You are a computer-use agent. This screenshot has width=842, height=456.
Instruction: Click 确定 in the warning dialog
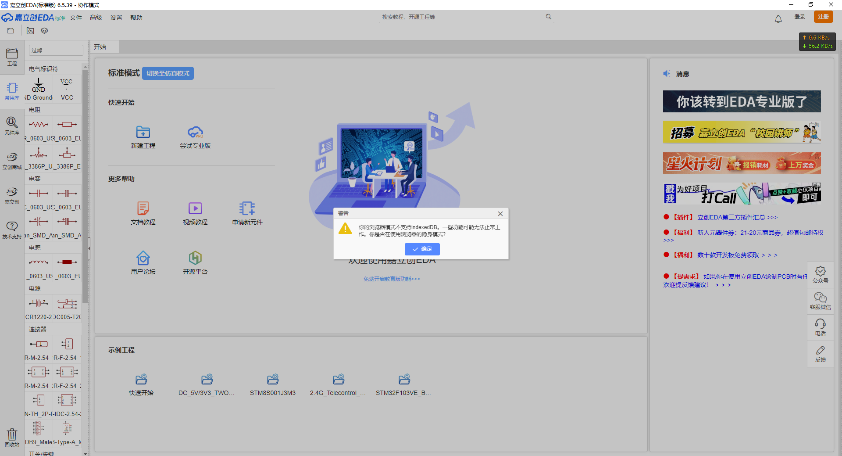coord(422,249)
